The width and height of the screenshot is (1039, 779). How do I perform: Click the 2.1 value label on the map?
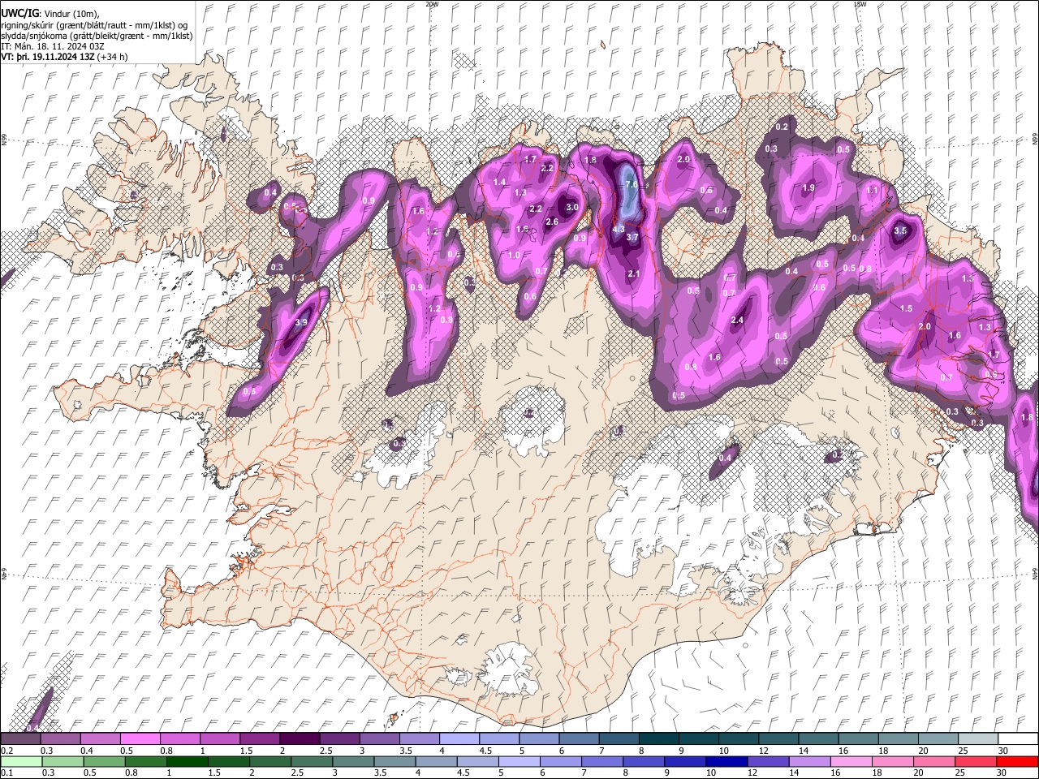(x=634, y=273)
